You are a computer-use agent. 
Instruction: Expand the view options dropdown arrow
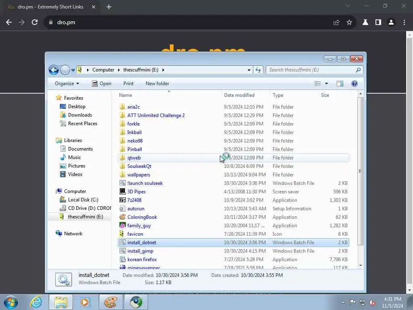pos(326,84)
